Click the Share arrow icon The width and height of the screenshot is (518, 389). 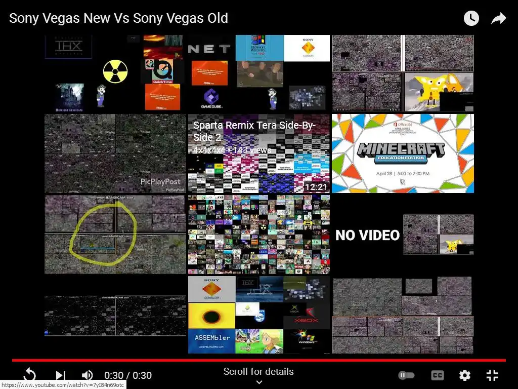click(x=498, y=18)
